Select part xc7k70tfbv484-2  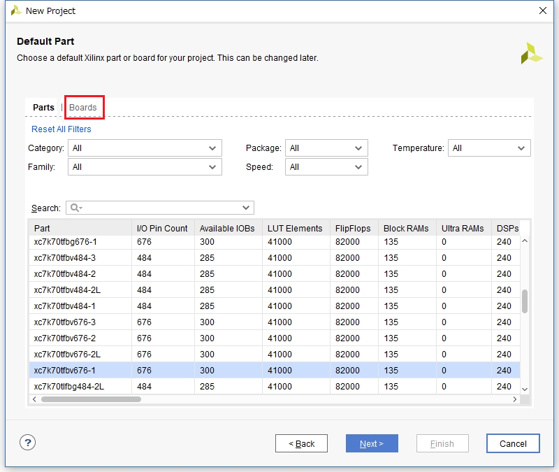click(275, 274)
